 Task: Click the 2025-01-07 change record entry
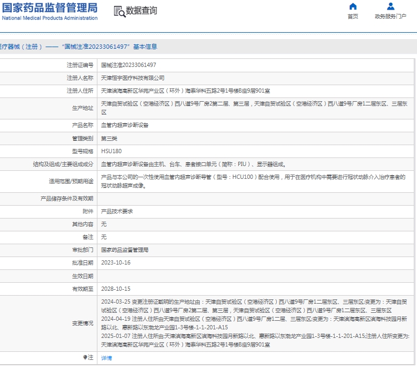pyautogui.click(x=255, y=341)
